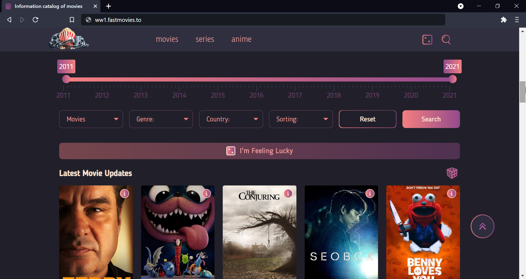Expand the Country dropdown

(231, 119)
